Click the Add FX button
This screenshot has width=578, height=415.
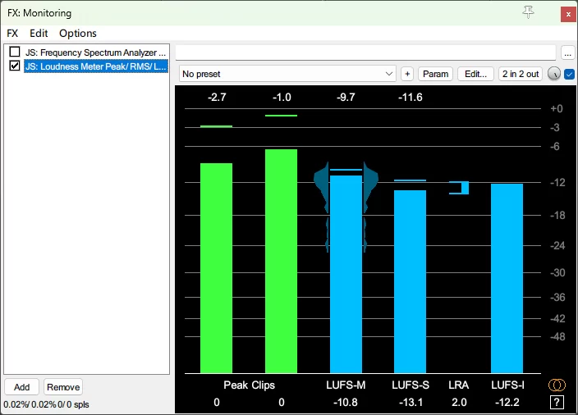click(21, 387)
